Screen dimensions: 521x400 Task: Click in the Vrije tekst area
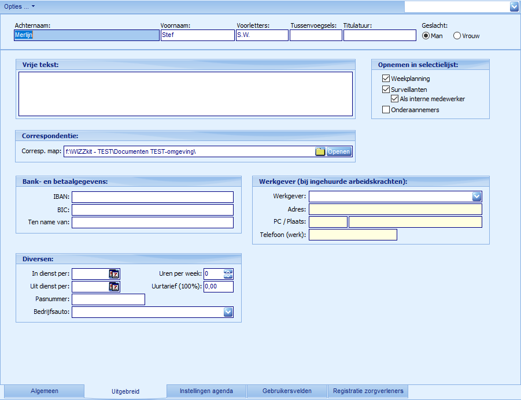point(186,94)
